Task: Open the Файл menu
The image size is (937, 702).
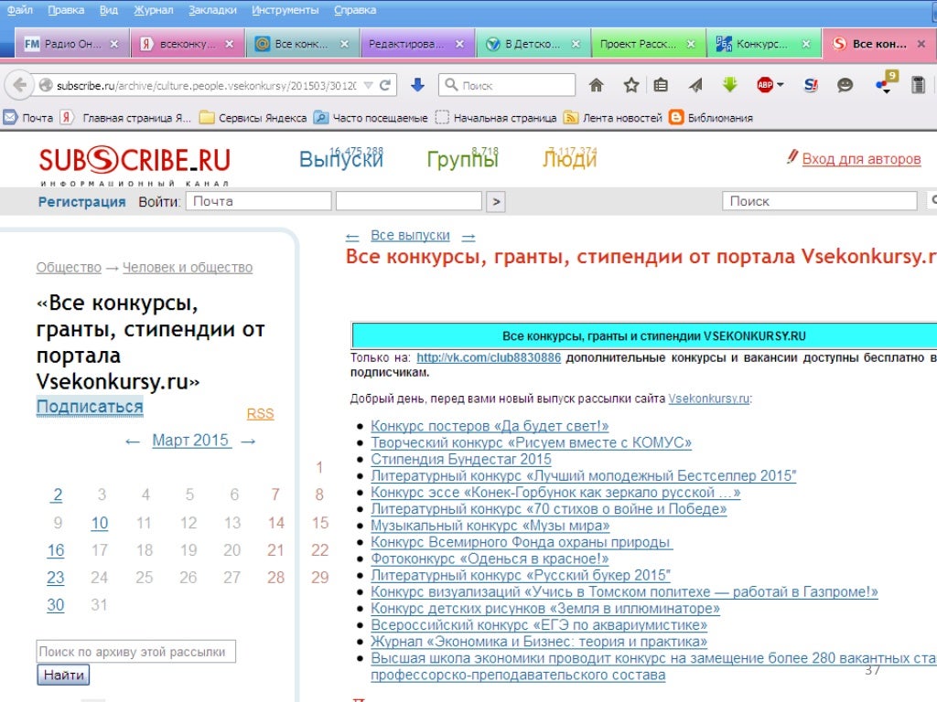Action: click(x=20, y=10)
